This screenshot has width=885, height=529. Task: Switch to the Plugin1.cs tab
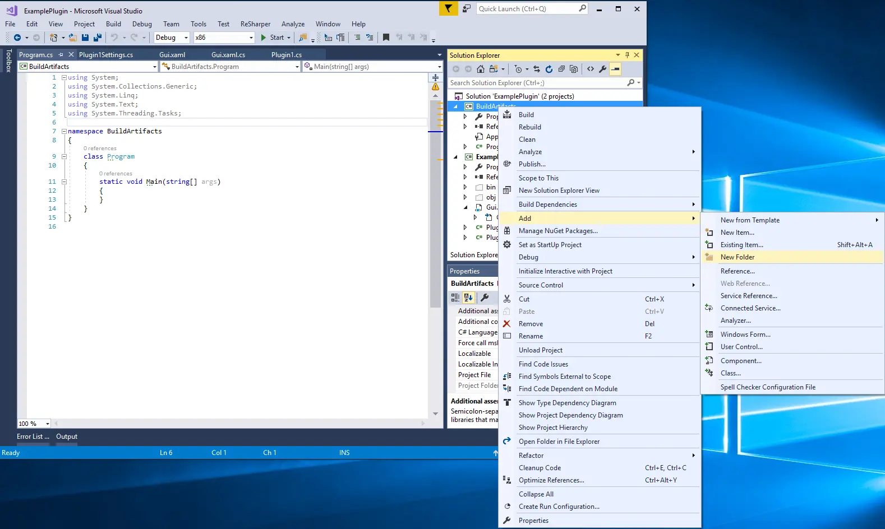pos(287,54)
